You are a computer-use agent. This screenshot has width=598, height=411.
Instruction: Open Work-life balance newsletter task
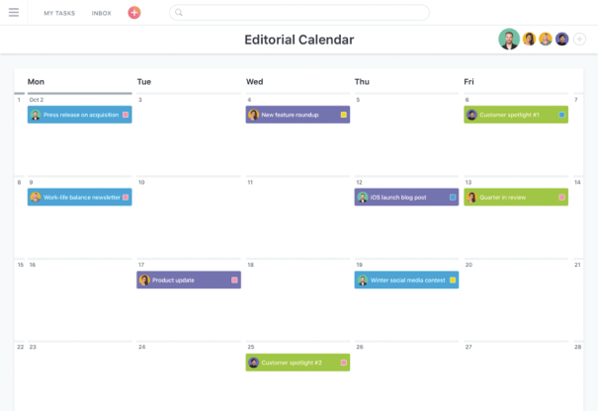81,198
